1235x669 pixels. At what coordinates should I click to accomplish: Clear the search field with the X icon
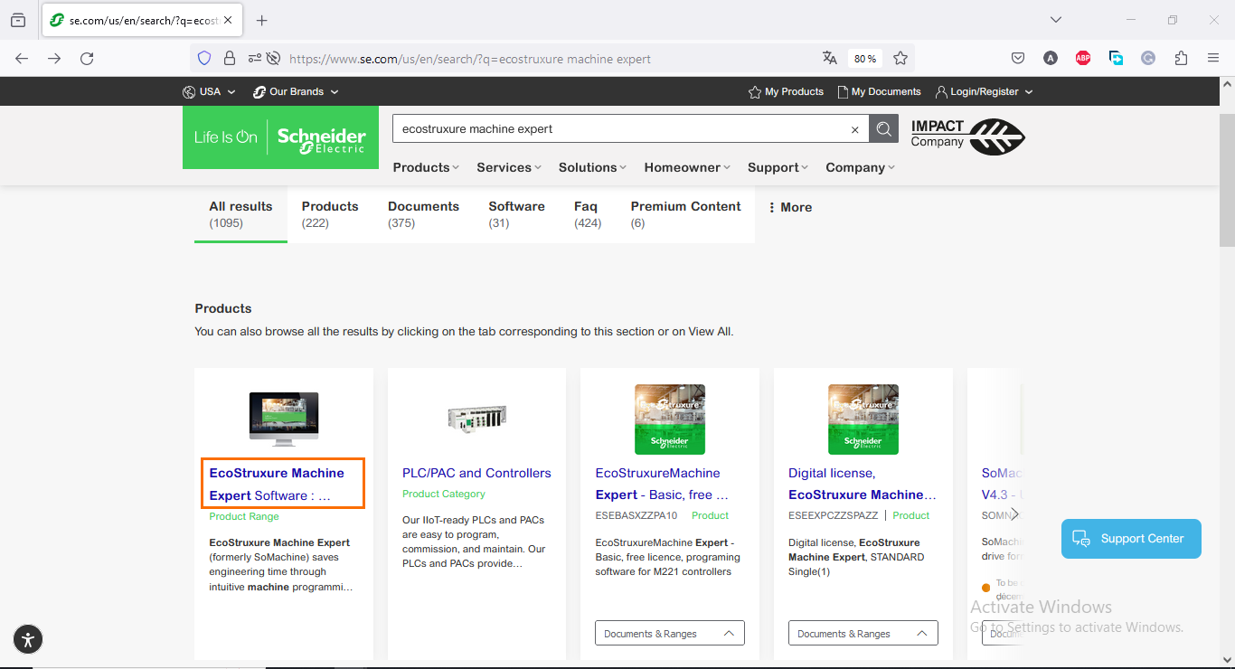(x=854, y=129)
